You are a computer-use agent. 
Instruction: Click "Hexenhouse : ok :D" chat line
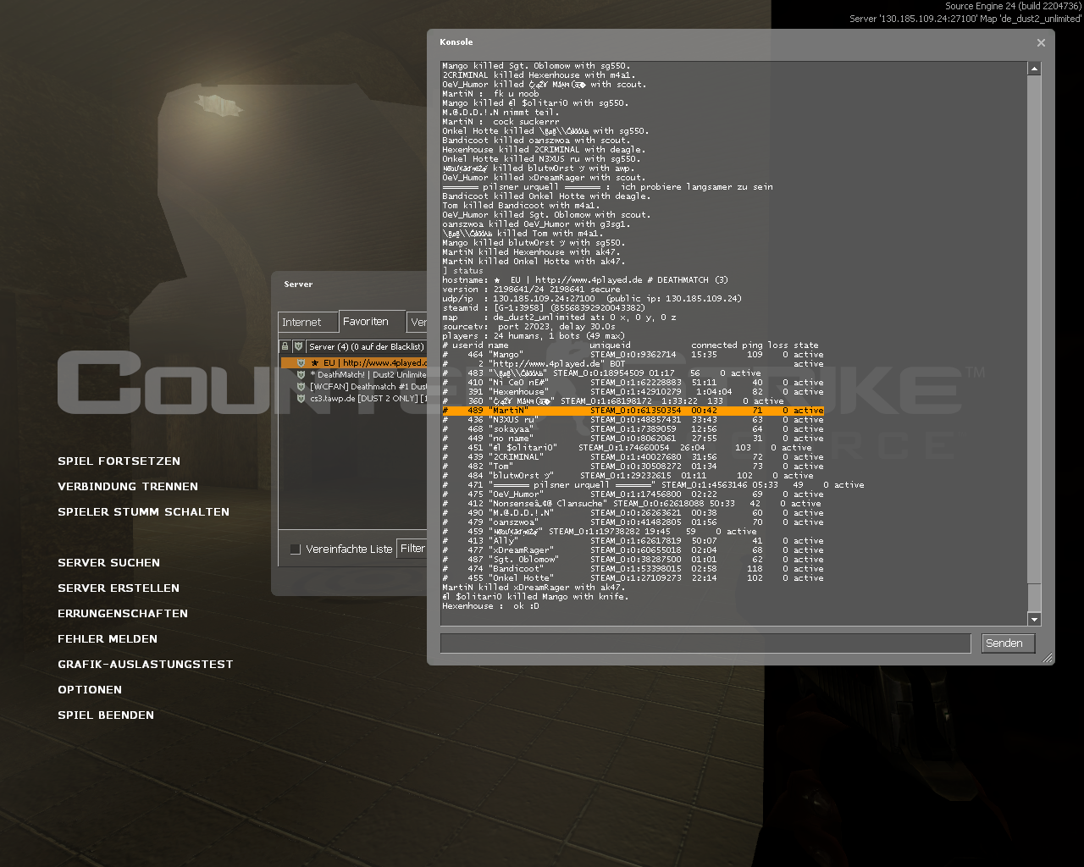click(490, 606)
